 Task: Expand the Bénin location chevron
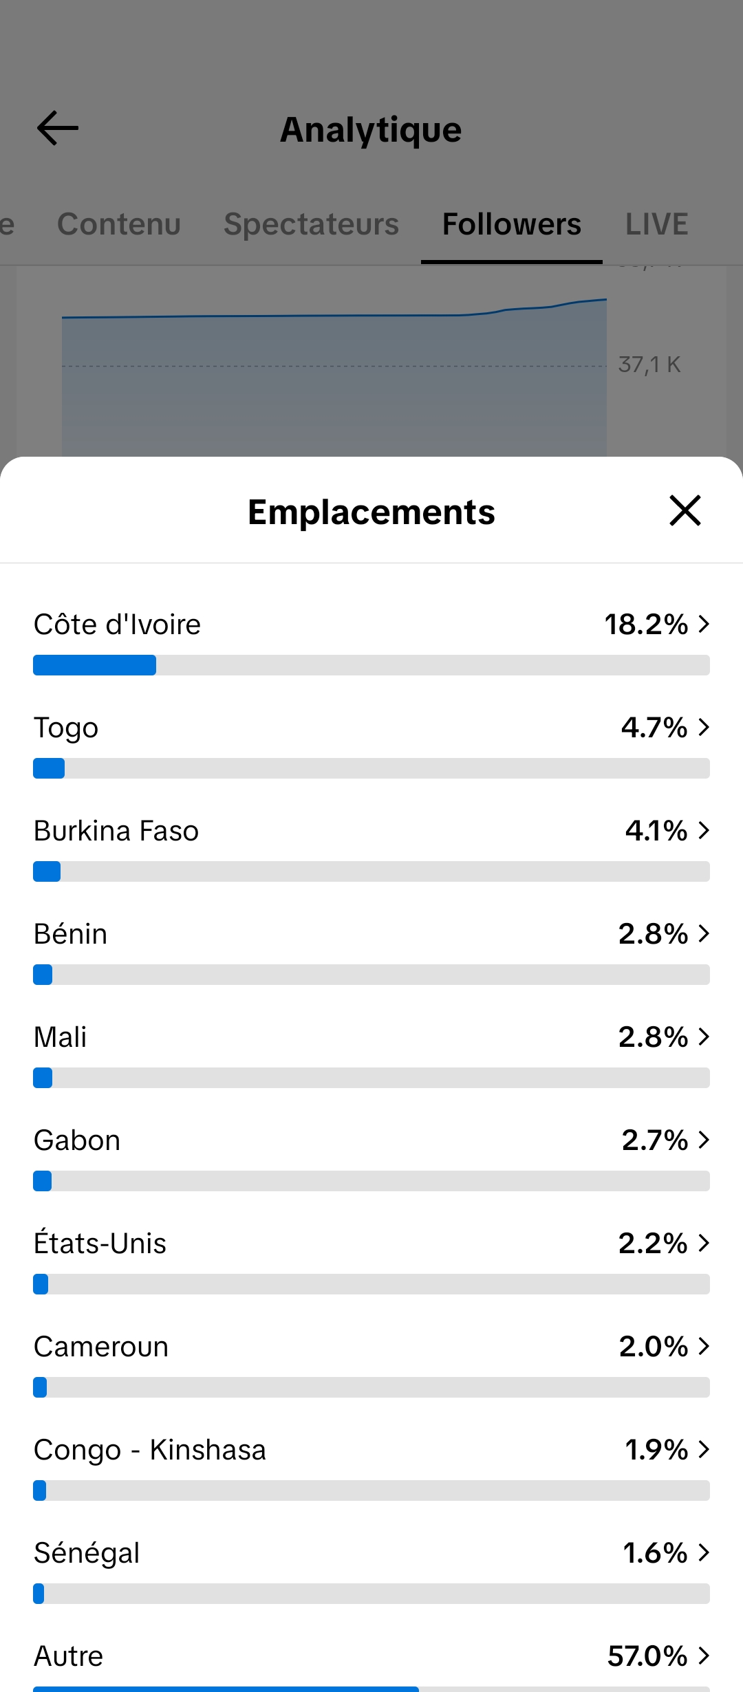[x=704, y=933]
